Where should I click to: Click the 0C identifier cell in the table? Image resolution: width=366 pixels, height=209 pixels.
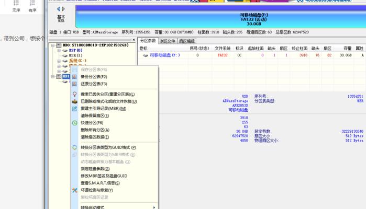point(239,55)
